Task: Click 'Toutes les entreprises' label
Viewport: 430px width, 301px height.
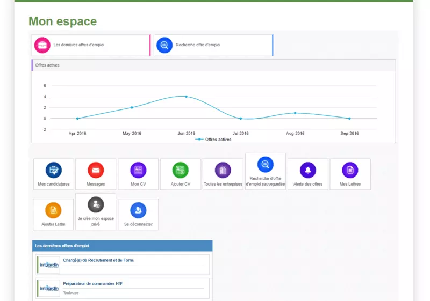Action: pyautogui.click(x=223, y=184)
